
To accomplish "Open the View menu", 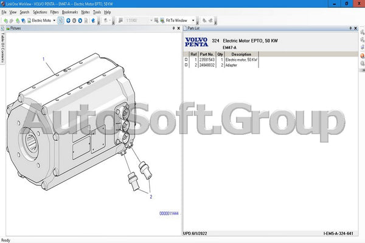I will [13, 12].
